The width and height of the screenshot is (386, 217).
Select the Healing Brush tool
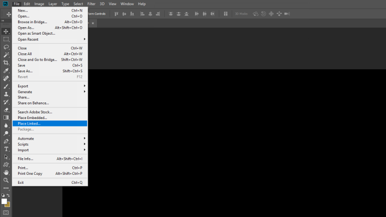pyautogui.click(x=6, y=78)
